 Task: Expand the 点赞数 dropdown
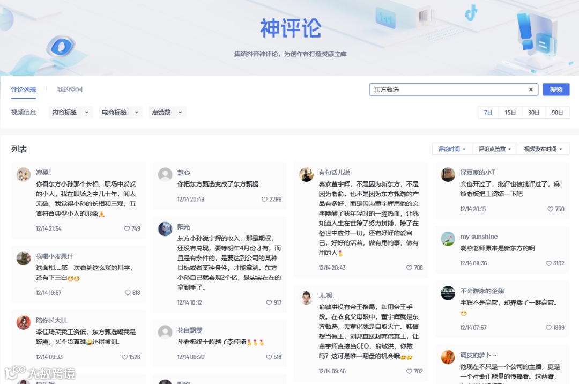point(167,112)
